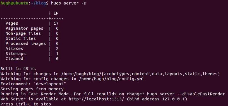Click the 'Press Ctrl+C to stop' line

(26, 104)
